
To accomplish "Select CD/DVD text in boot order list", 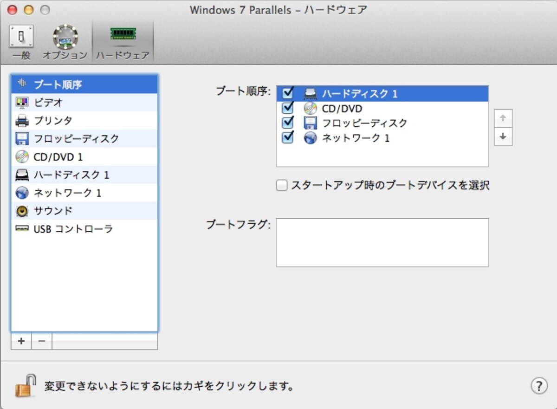I will point(342,109).
